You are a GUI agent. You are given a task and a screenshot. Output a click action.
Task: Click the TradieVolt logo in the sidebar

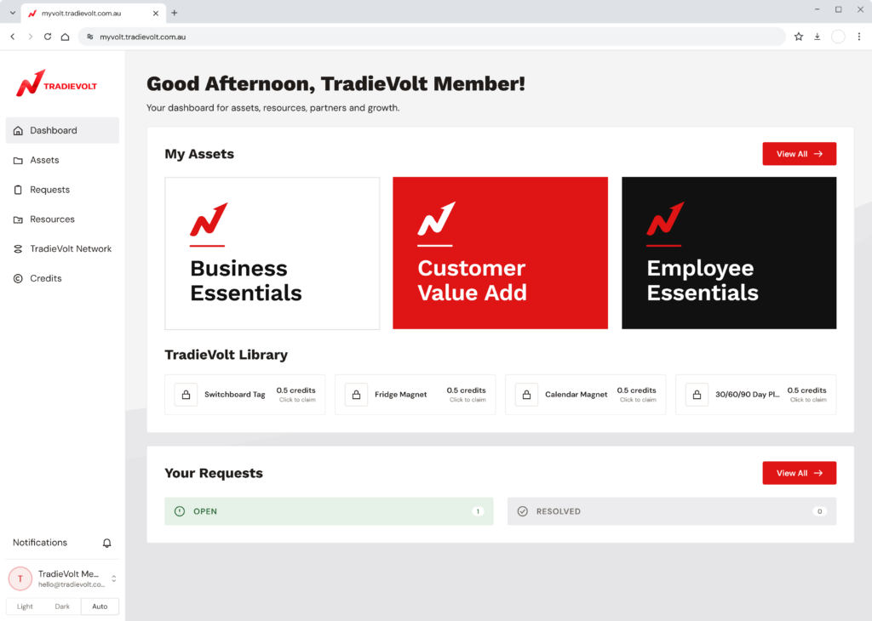point(57,84)
